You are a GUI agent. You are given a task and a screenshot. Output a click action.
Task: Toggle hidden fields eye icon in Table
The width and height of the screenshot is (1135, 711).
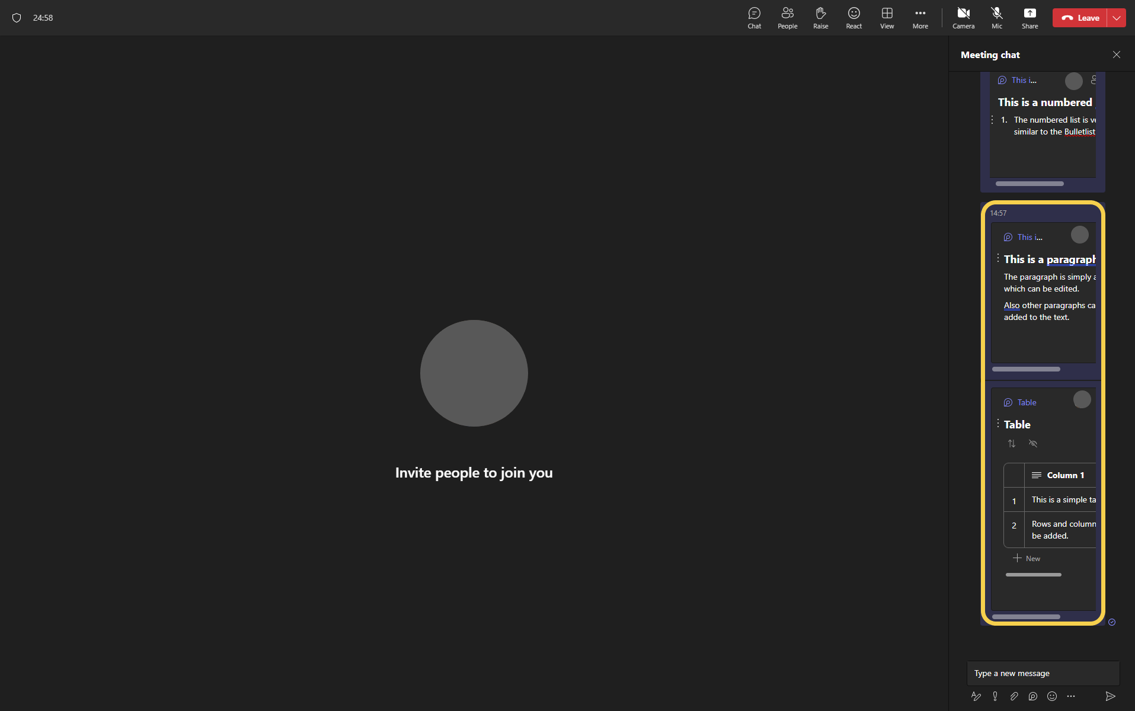[1033, 444]
